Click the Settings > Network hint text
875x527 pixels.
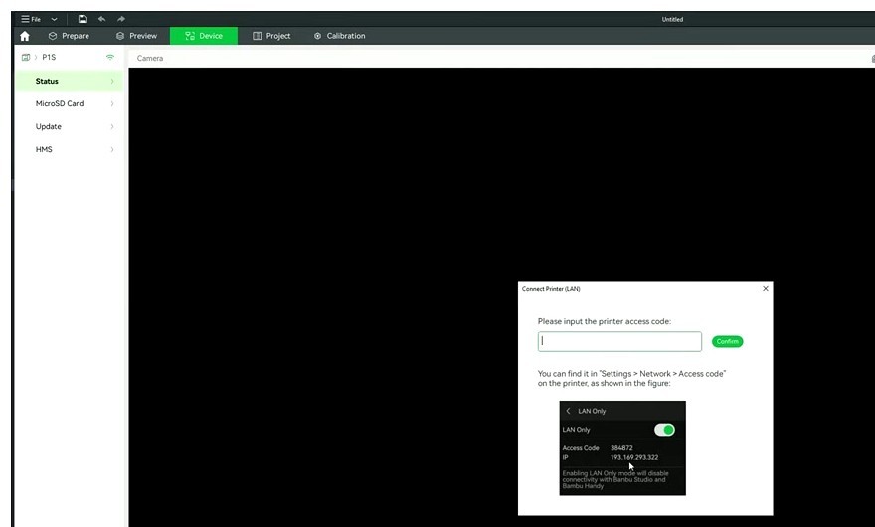(x=631, y=379)
